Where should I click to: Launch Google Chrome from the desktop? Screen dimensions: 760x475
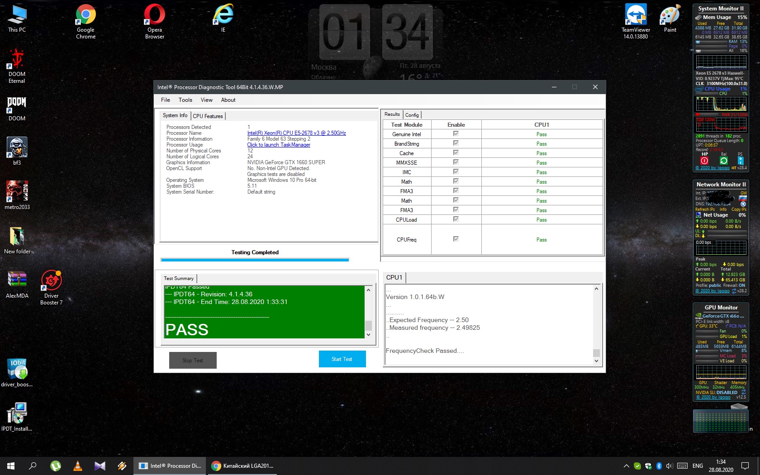coord(85,22)
